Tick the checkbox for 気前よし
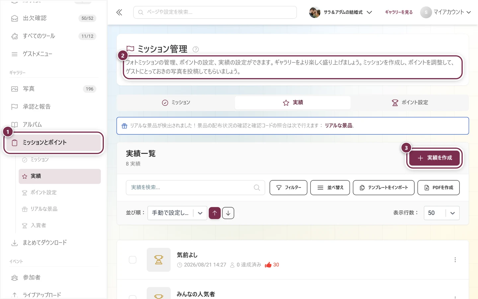The height and width of the screenshot is (299, 478). coord(132,260)
